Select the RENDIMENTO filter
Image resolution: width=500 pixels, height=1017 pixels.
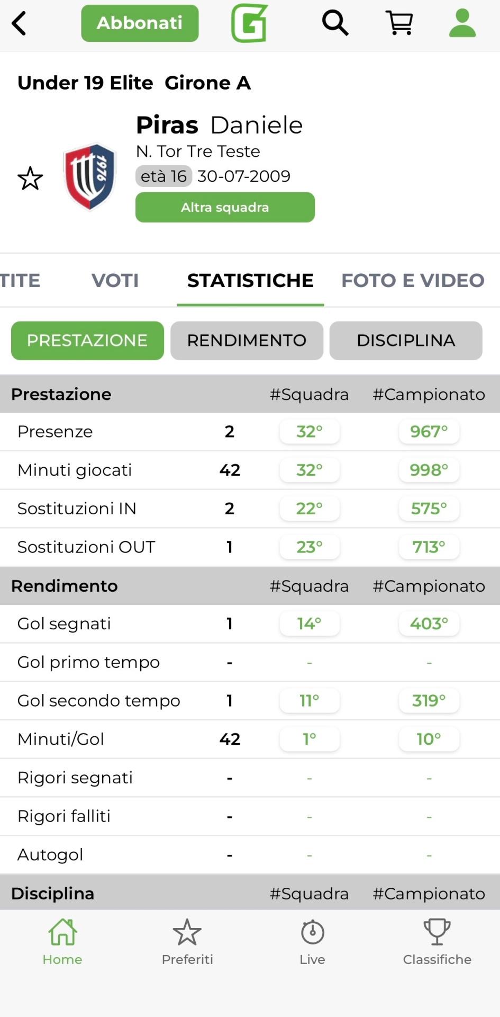[x=247, y=341]
